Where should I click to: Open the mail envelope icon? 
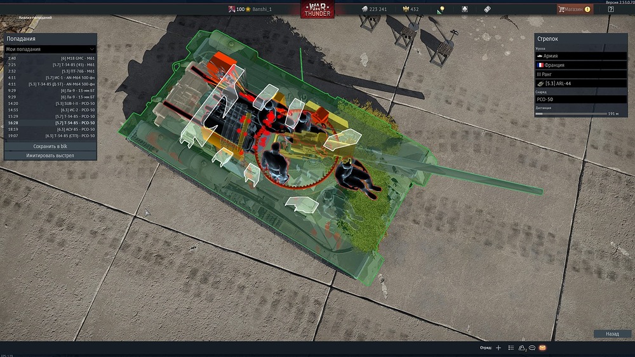(542, 348)
